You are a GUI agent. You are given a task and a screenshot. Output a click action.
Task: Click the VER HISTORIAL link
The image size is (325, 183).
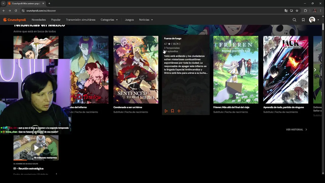click(296, 130)
